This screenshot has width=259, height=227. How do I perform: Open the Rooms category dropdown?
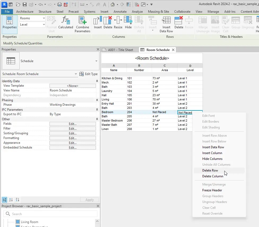coord(44,18)
